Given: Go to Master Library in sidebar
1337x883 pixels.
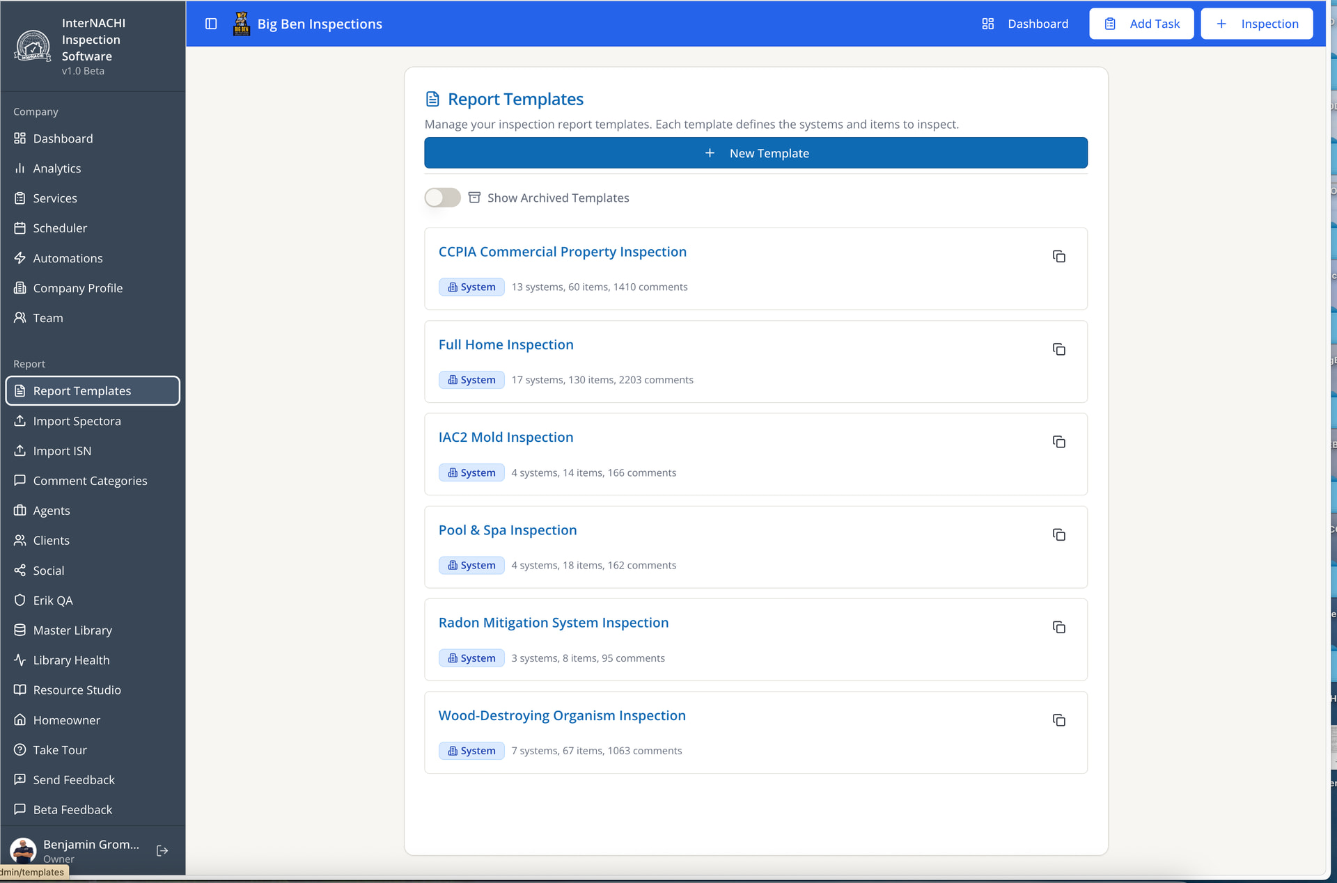Looking at the screenshot, I should pos(72,630).
